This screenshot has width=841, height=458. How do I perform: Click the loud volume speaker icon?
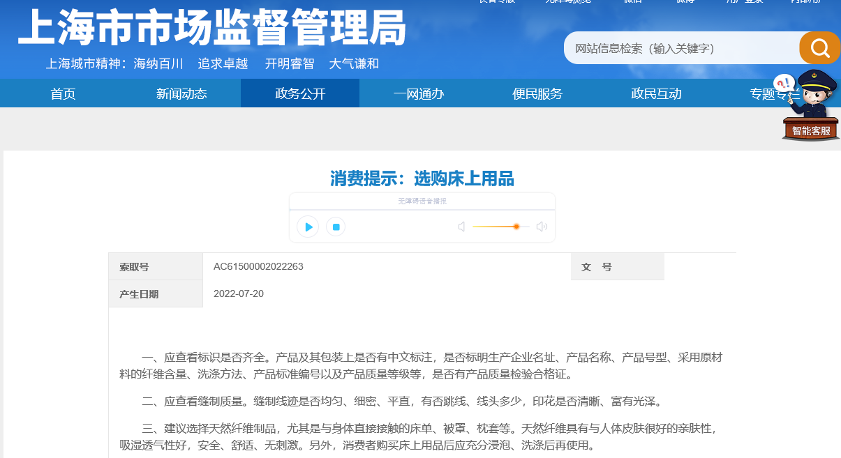pyautogui.click(x=542, y=227)
